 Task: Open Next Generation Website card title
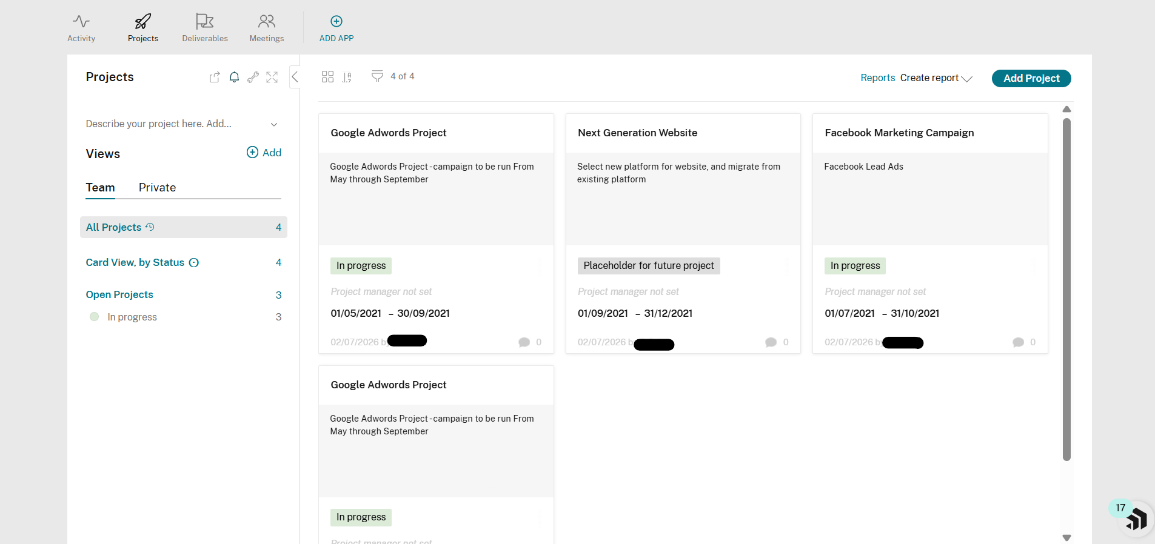[637, 133]
